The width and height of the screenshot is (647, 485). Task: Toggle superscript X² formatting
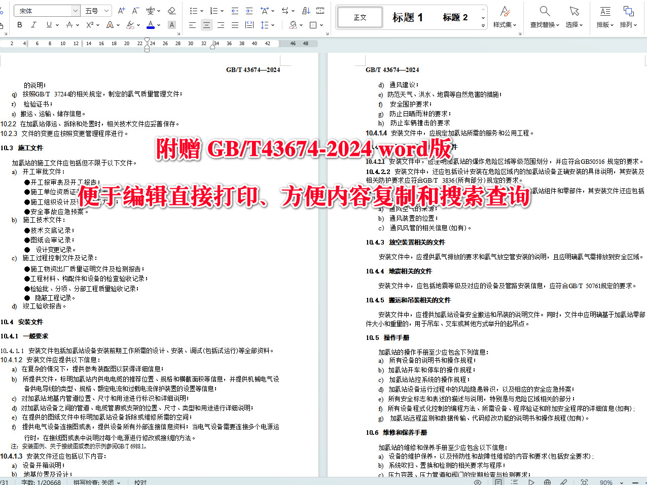click(x=89, y=25)
